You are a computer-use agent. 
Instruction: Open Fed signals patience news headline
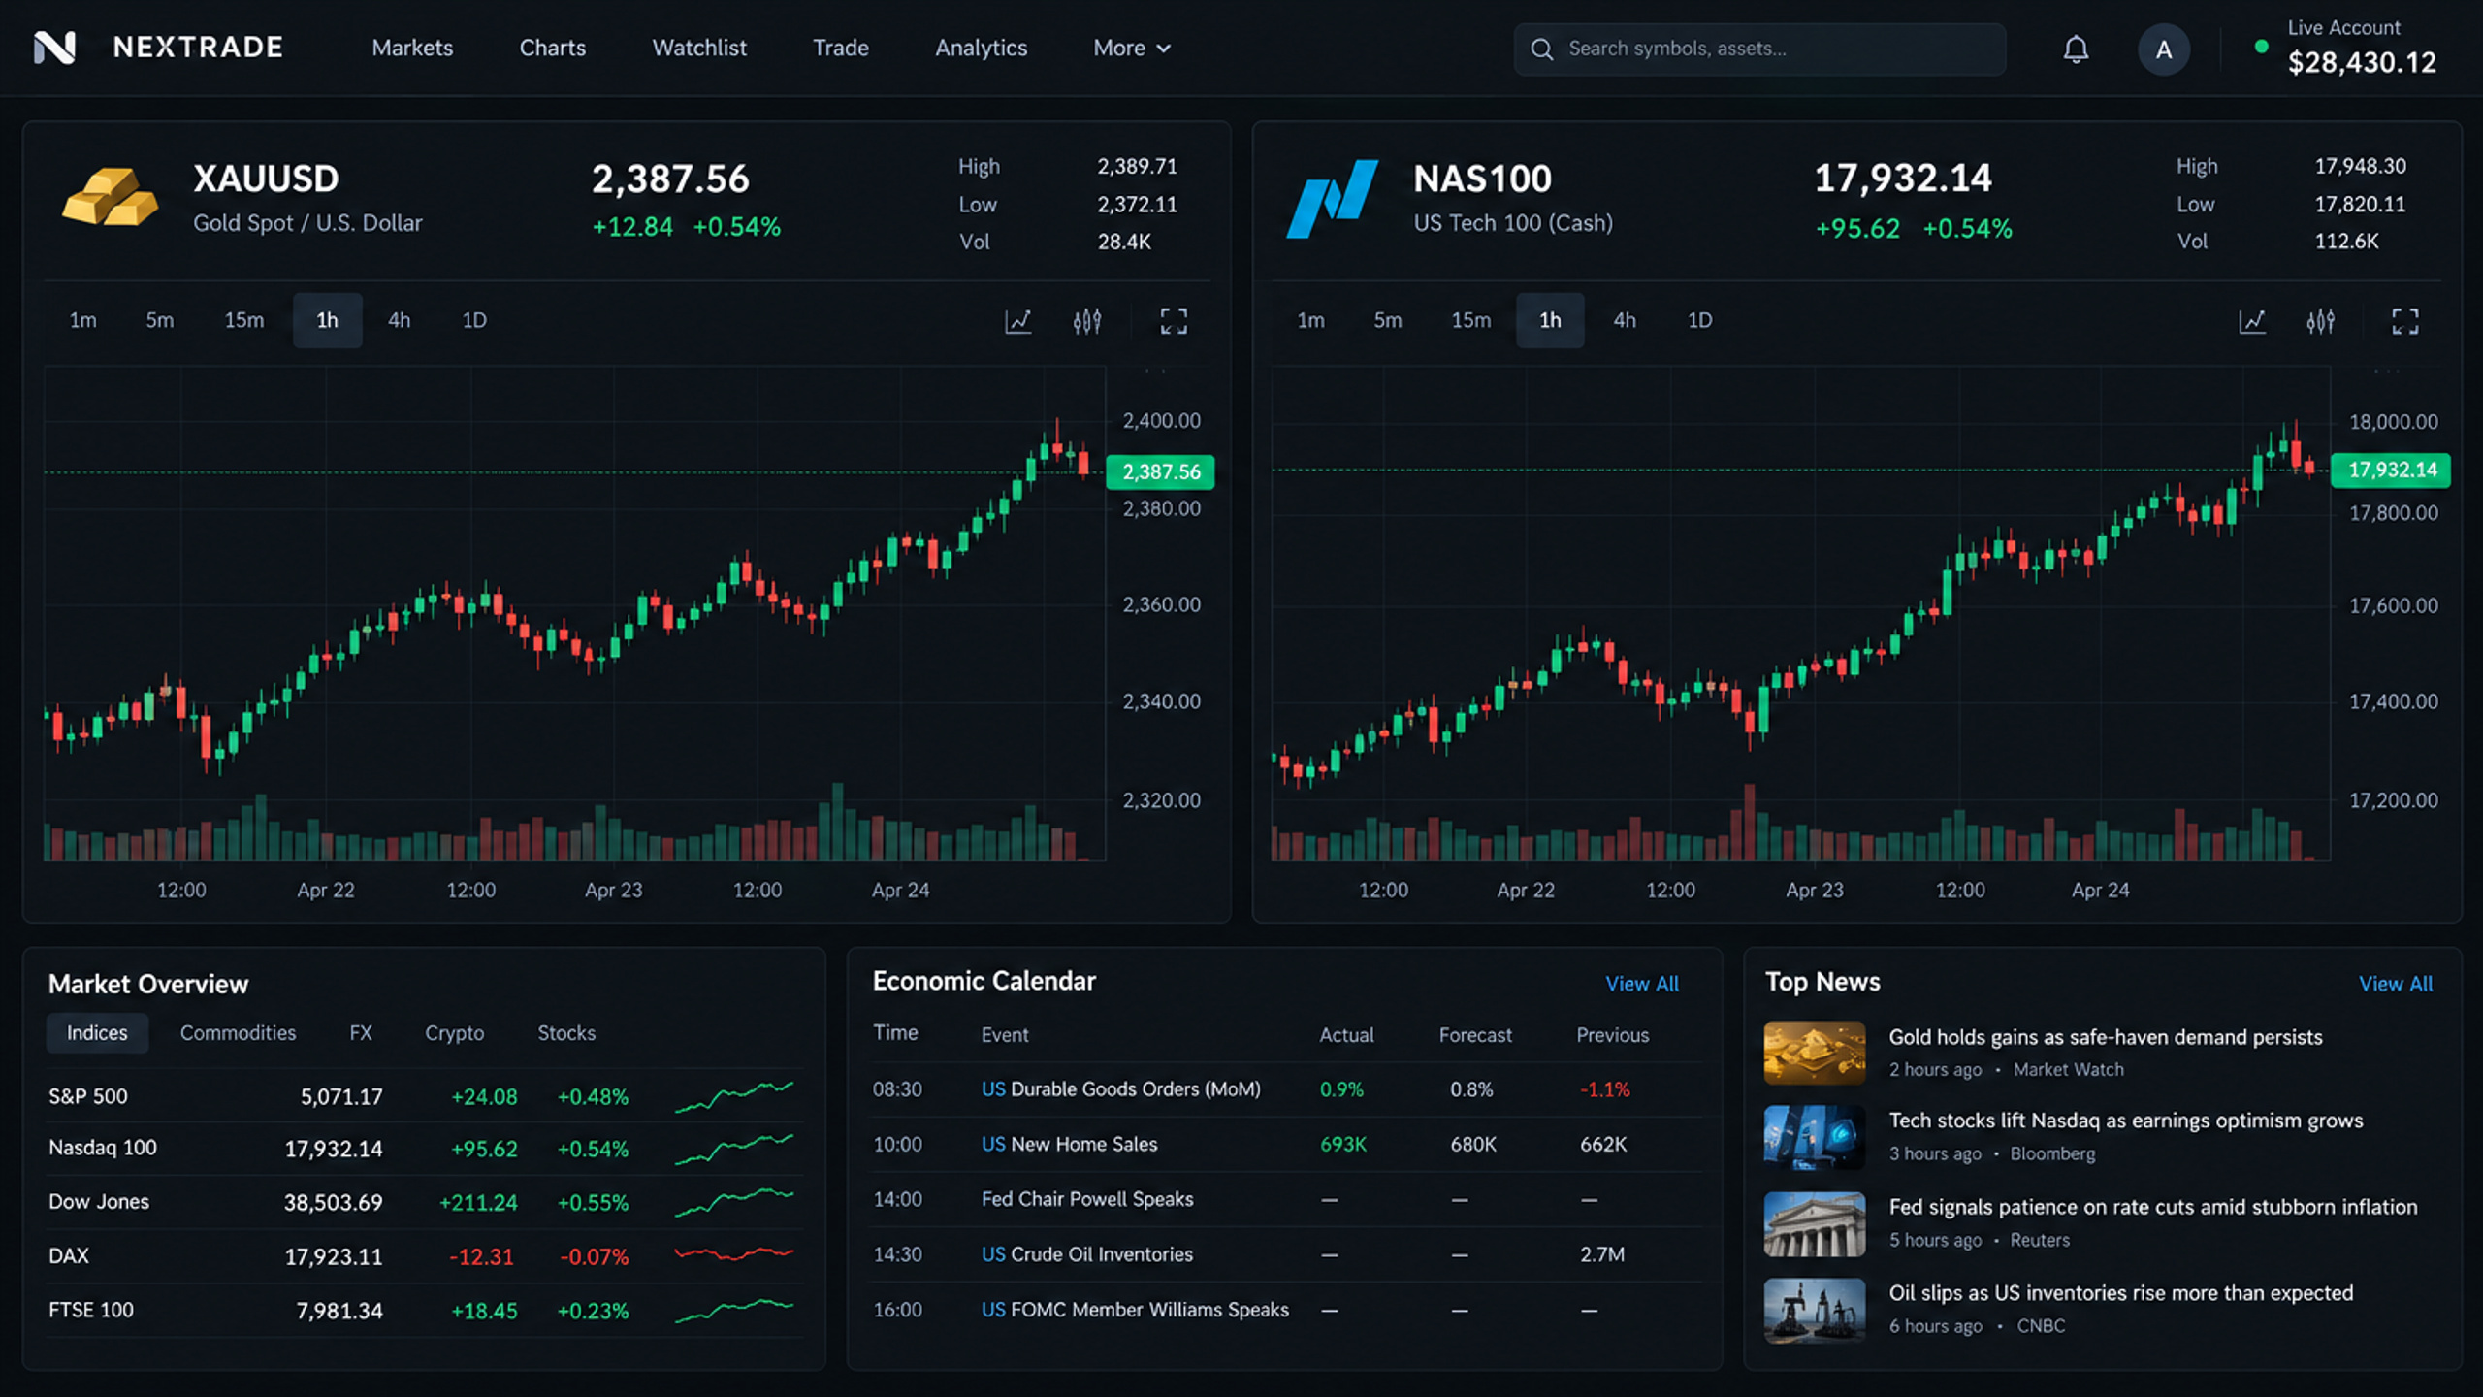[2152, 1207]
